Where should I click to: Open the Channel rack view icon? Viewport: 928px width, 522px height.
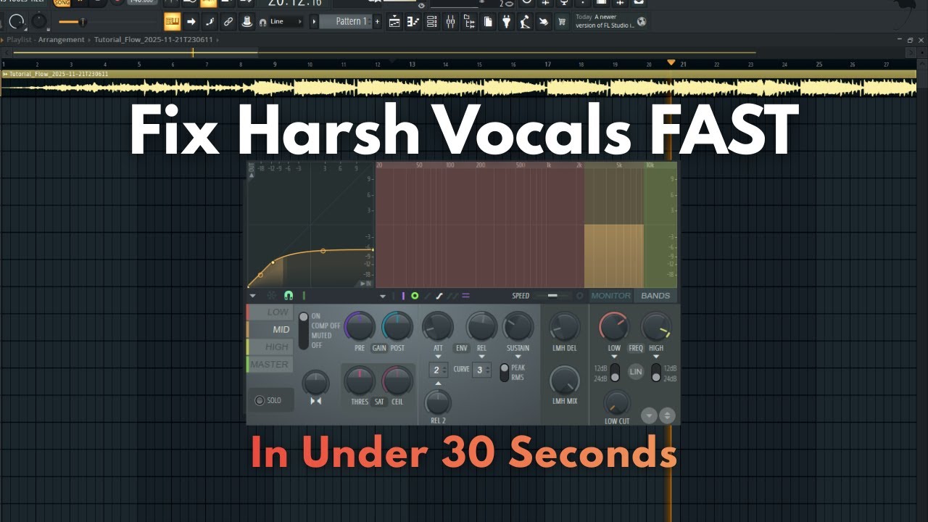(432, 22)
